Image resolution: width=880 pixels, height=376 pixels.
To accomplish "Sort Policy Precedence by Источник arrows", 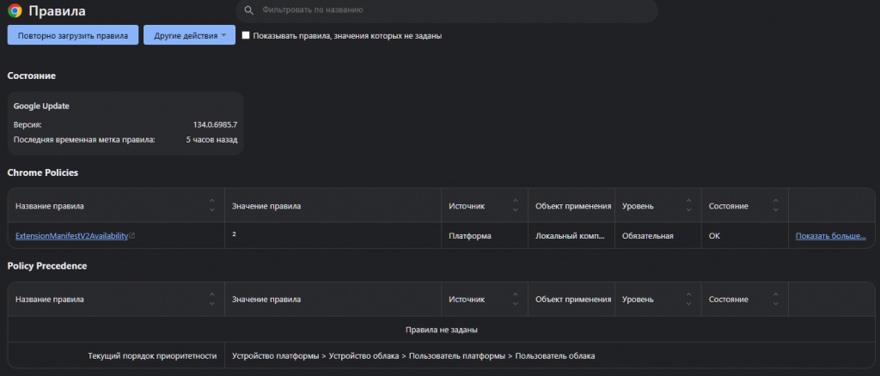I will [515, 300].
